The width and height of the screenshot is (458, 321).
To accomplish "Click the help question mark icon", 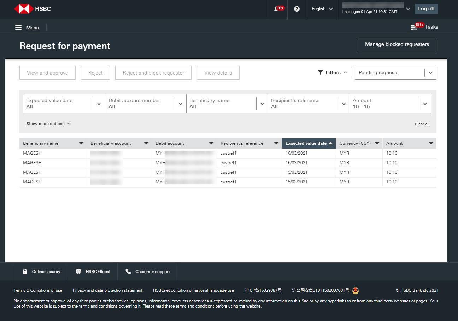I will pos(297,9).
